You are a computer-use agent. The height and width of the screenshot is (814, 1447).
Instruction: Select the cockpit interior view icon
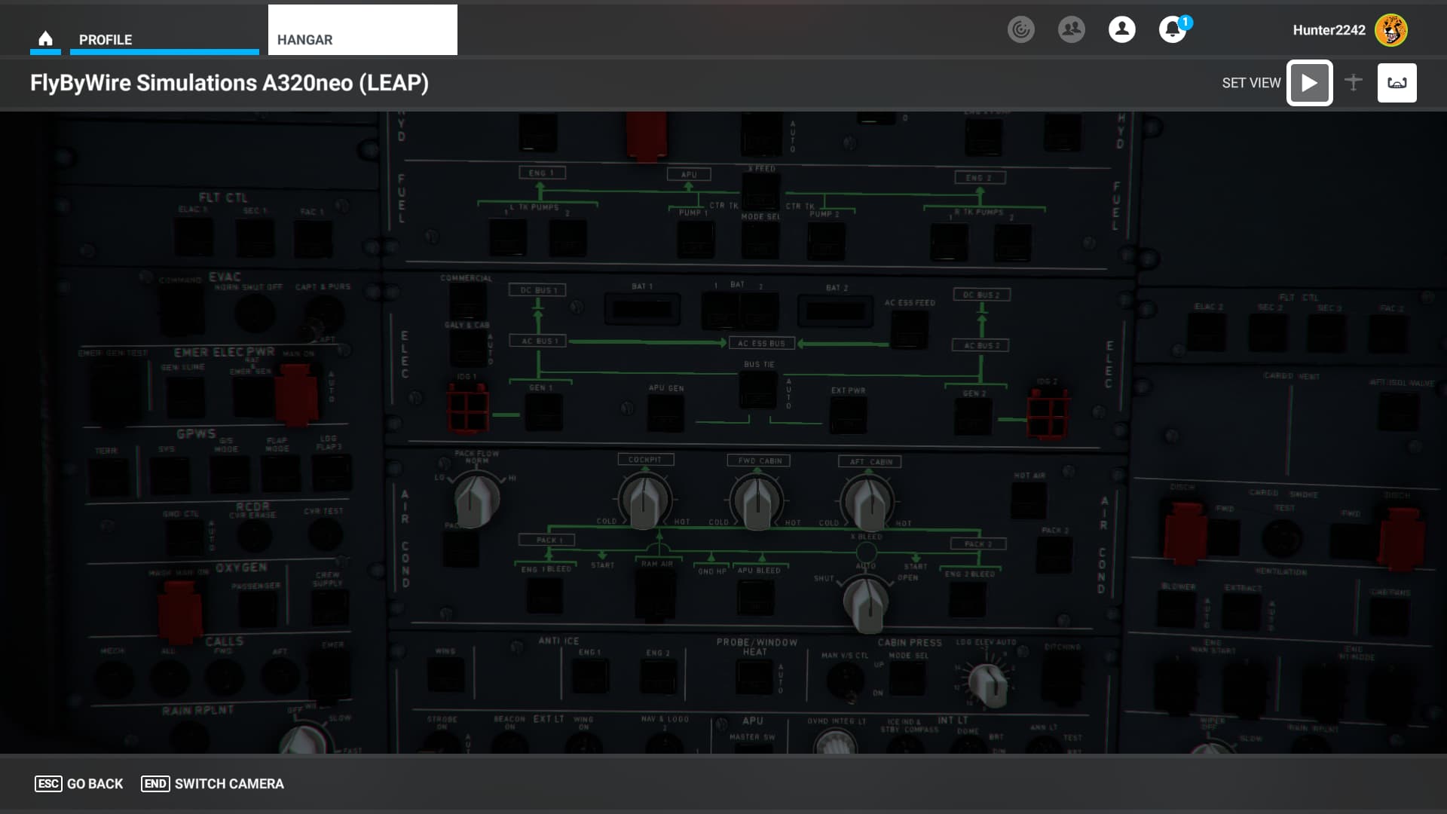[1397, 83]
